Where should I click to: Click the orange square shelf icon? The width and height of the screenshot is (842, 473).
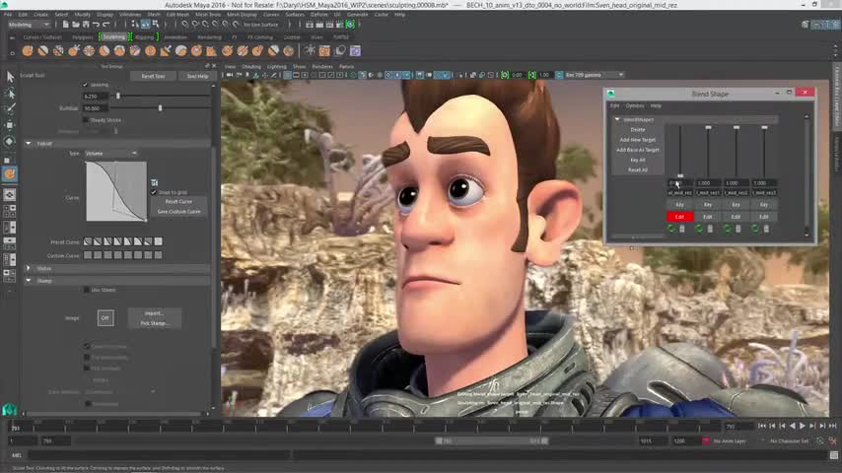[x=324, y=51]
